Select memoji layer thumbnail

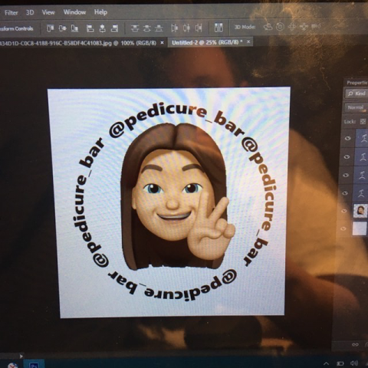click(360, 211)
